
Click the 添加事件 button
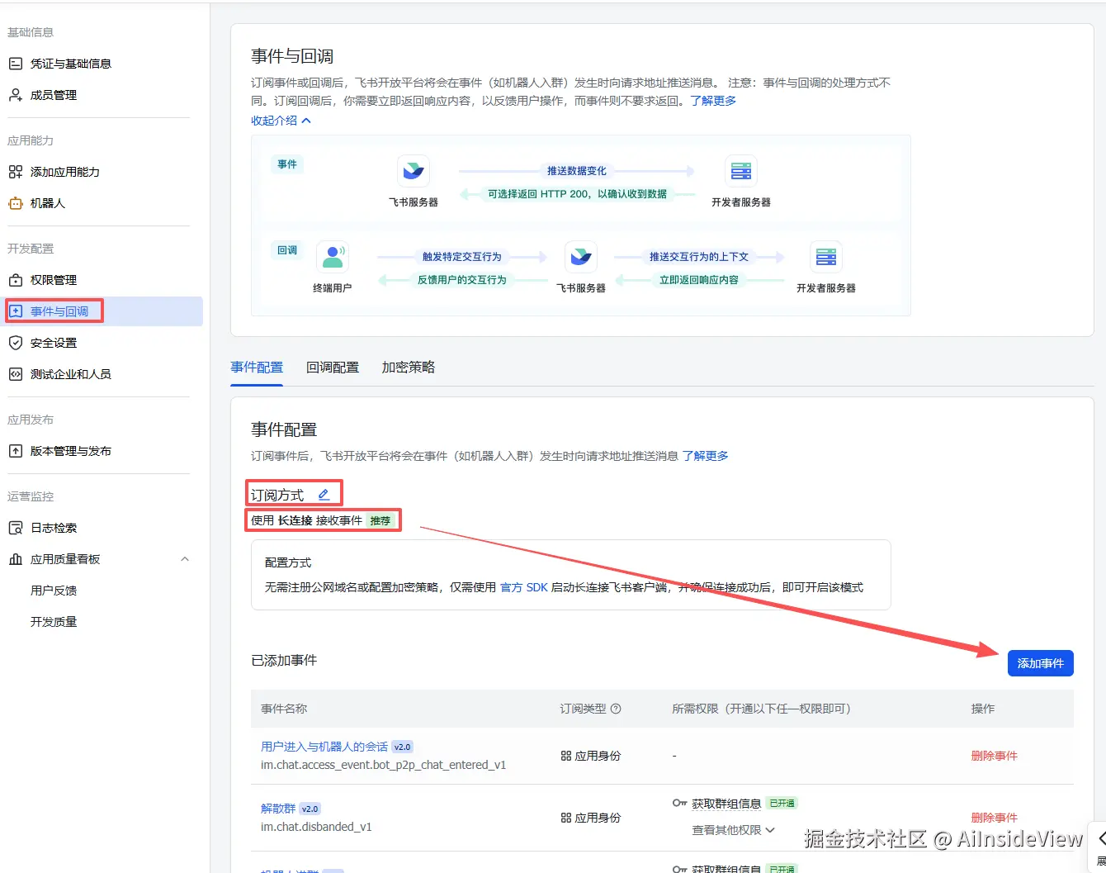click(1041, 663)
